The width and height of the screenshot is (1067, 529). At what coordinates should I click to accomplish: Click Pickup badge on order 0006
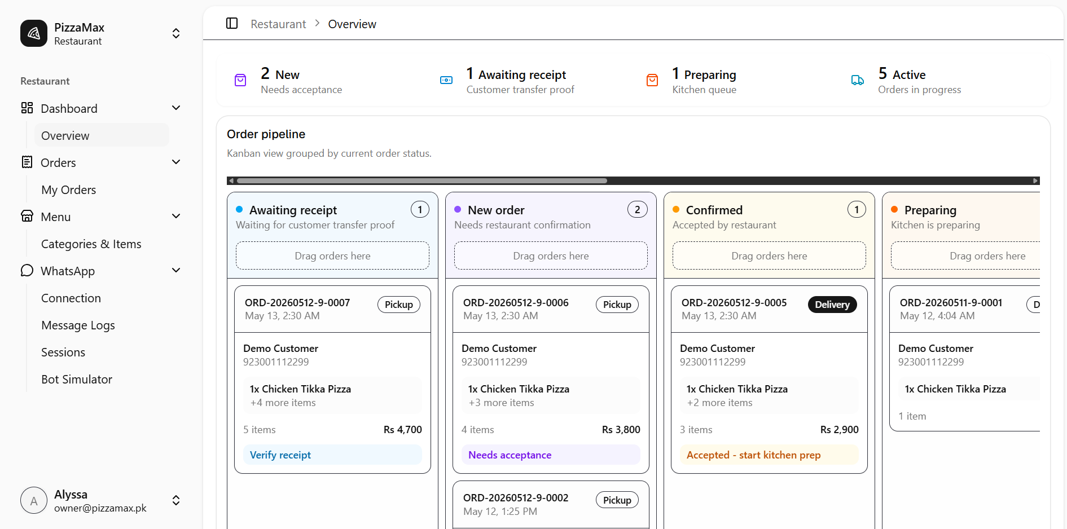[x=617, y=305]
